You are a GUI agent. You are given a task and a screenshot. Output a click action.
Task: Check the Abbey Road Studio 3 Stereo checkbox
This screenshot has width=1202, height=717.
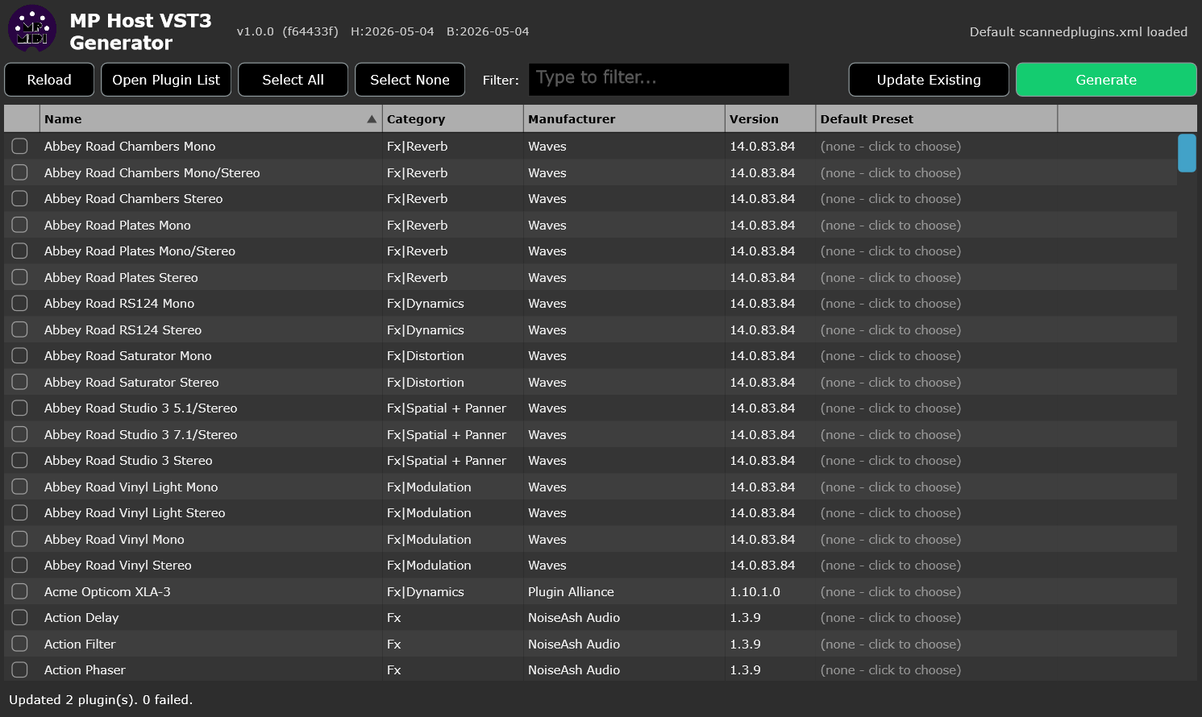(x=20, y=461)
